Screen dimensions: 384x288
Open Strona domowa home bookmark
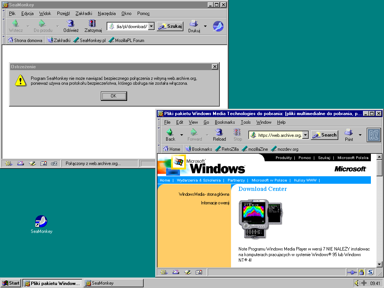click(x=25, y=40)
